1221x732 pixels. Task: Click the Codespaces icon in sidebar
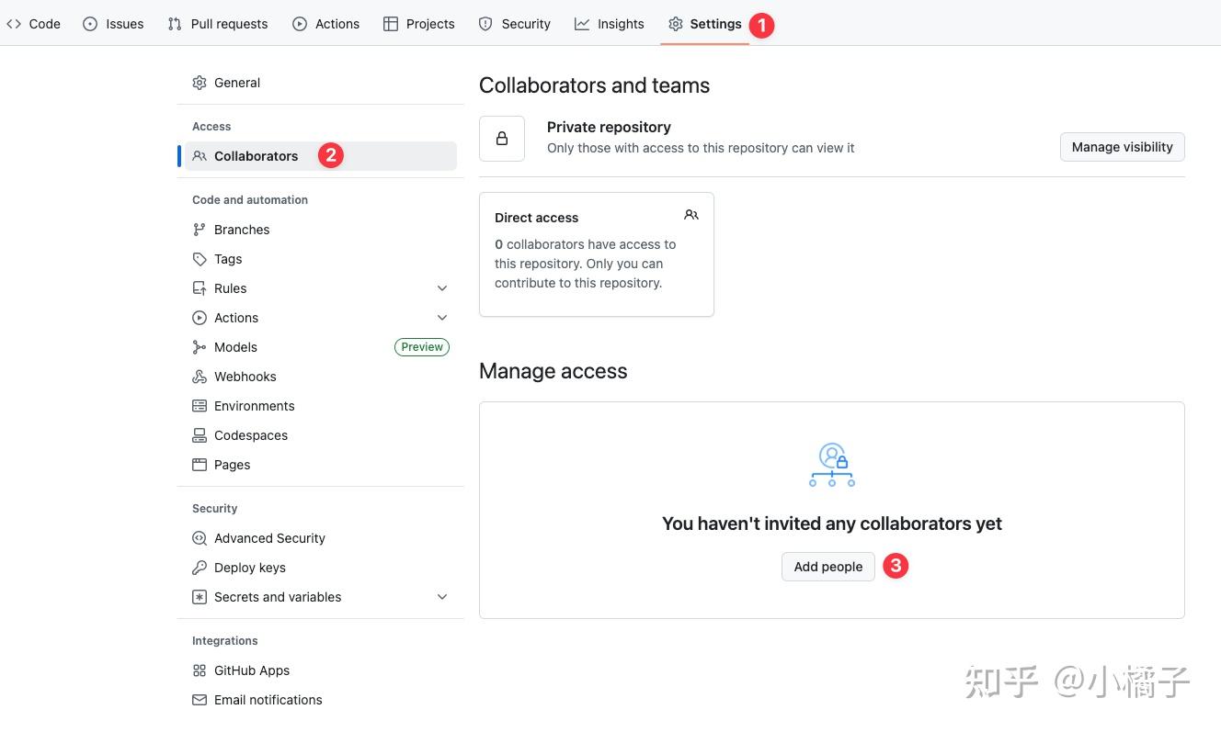[x=199, y=435]
